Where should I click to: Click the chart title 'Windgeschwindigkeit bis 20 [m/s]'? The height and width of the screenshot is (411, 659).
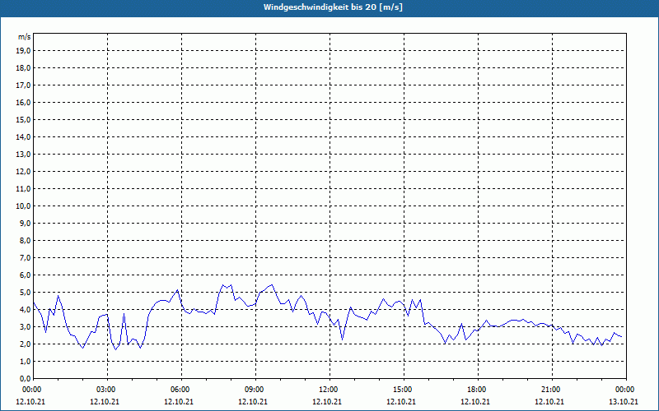[x=333, y=7]
